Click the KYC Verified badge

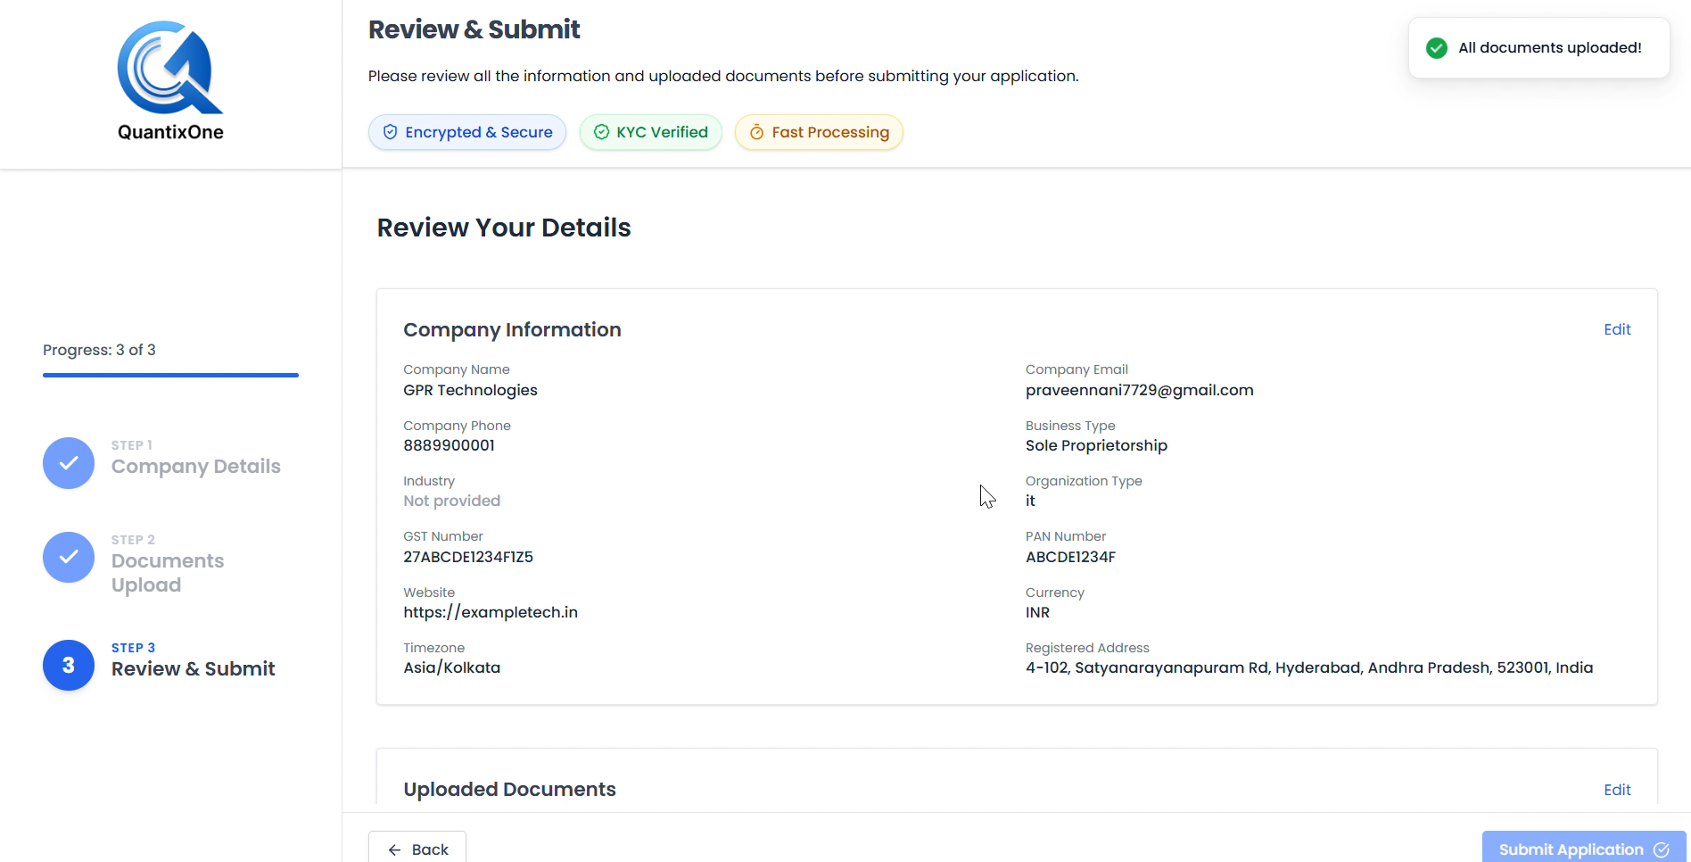(651, 132)
